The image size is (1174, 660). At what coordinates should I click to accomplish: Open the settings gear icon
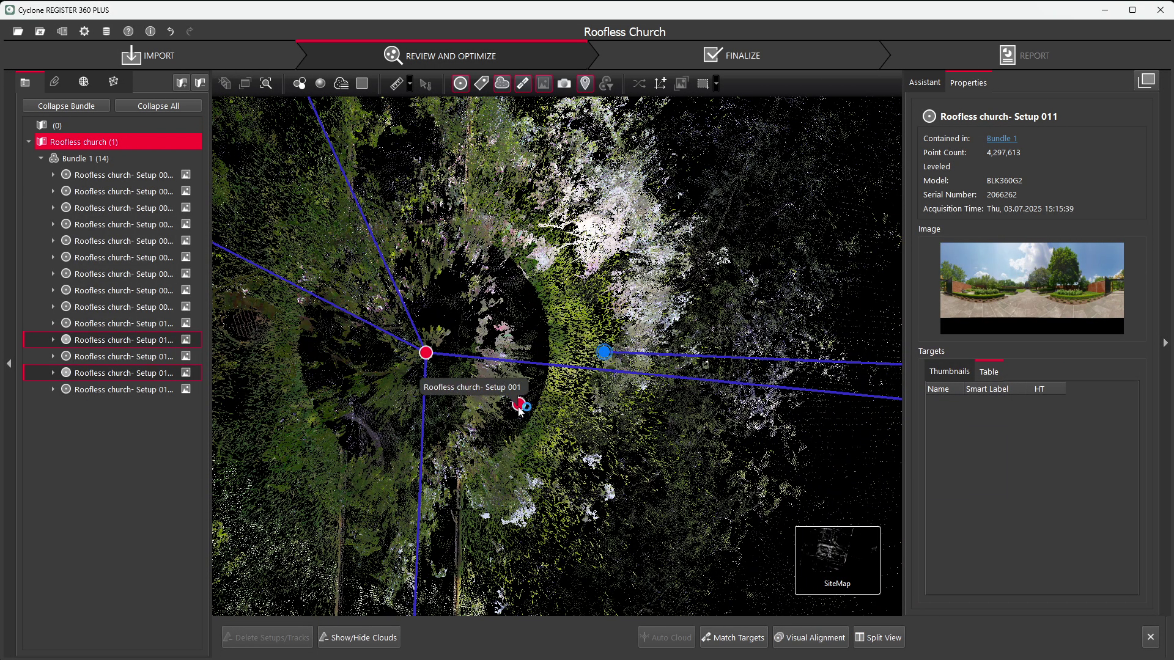pos(84,31)
